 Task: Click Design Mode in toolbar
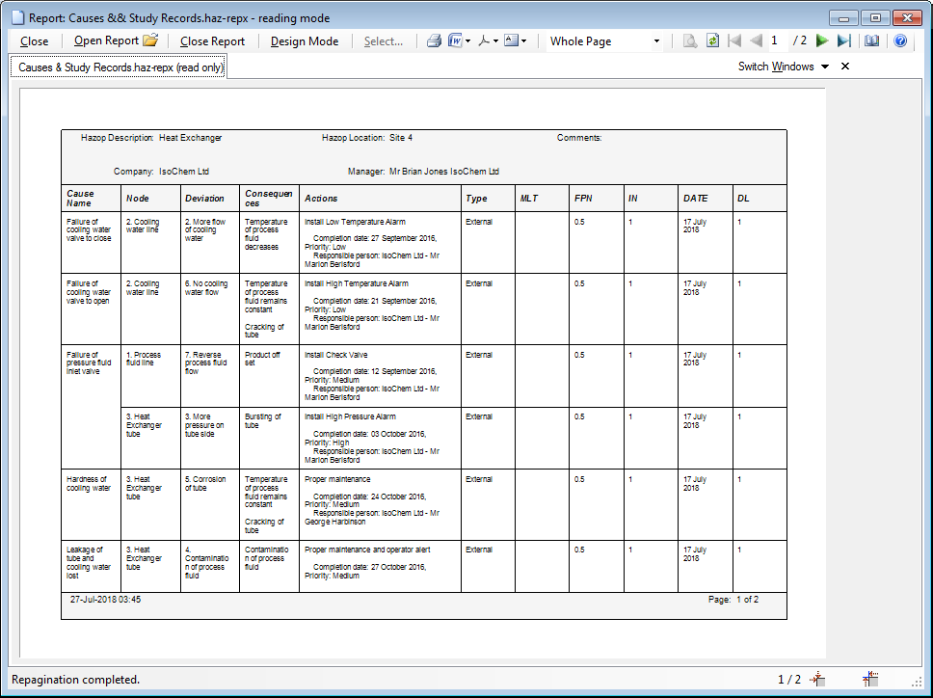(x=305, y=41)
